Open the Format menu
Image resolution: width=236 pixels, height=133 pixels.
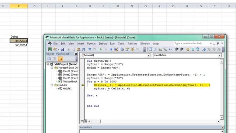(91, 44)
